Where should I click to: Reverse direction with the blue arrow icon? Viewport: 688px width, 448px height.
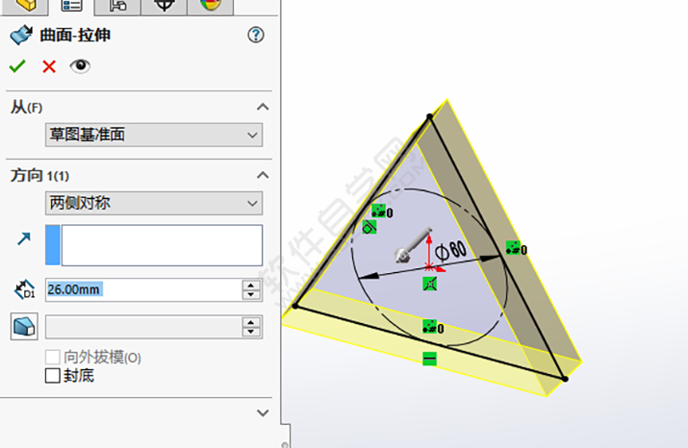[x=24, y=238]
